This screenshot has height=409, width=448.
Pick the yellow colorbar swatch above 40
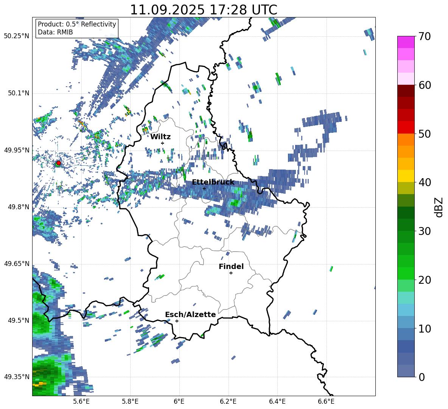406,176
